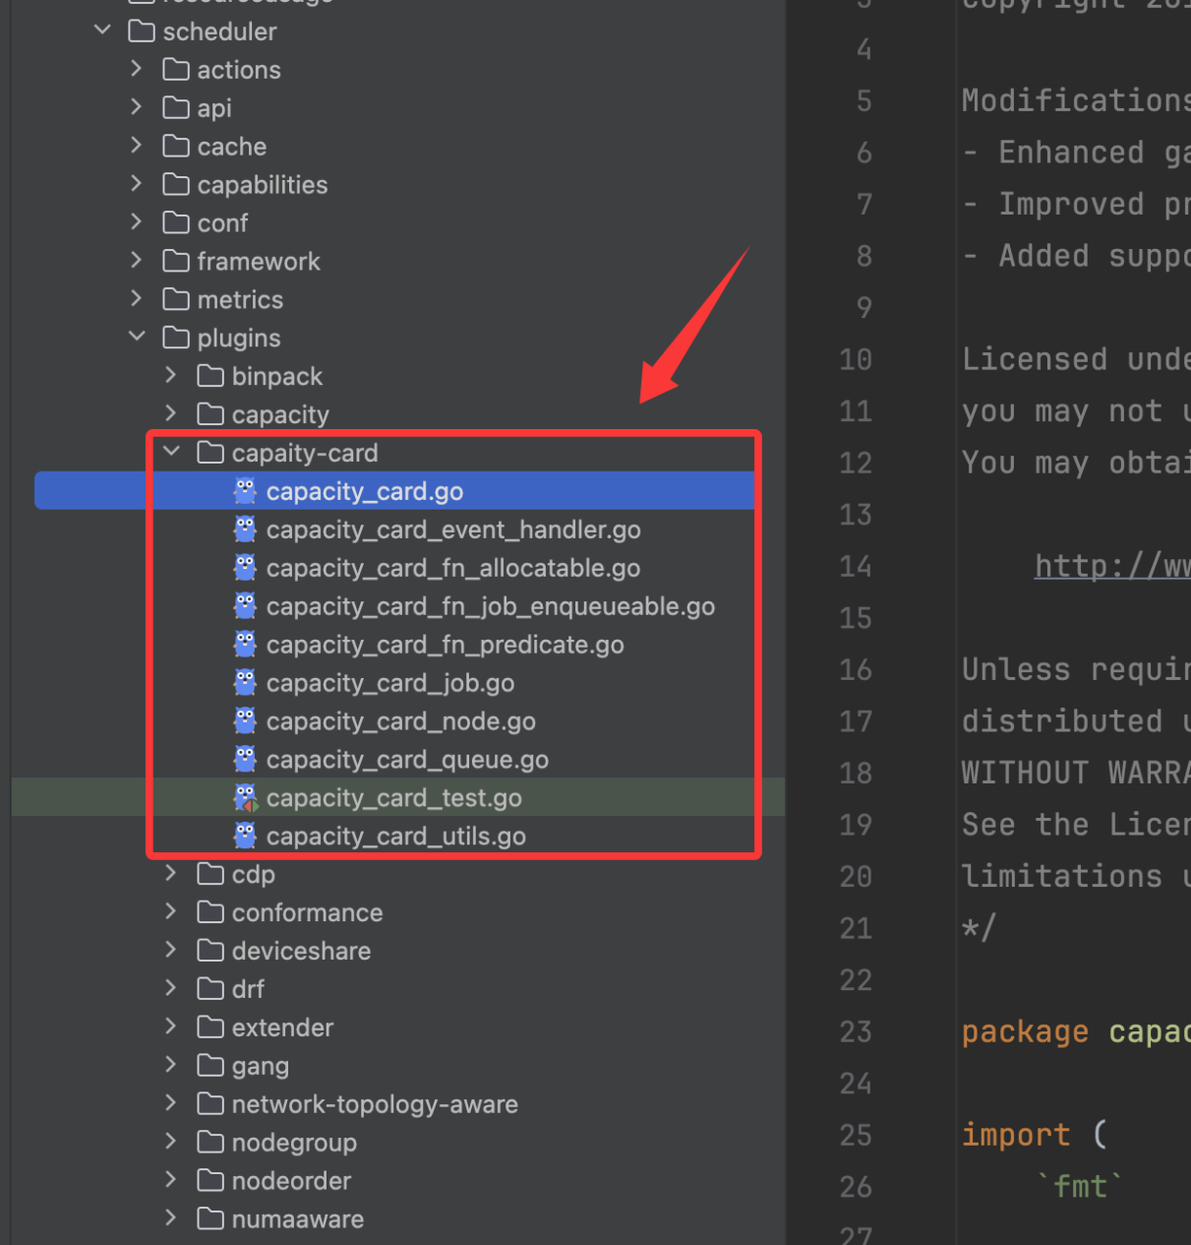Collapse the capaity-card folder chevron
The height and width of the screenshot is (1245, 1191).
coord(172,451)
